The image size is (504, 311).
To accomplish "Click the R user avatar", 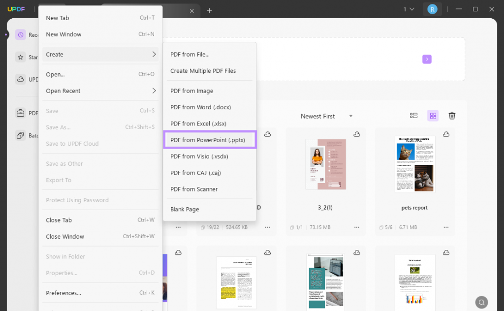I will point(432,9).
